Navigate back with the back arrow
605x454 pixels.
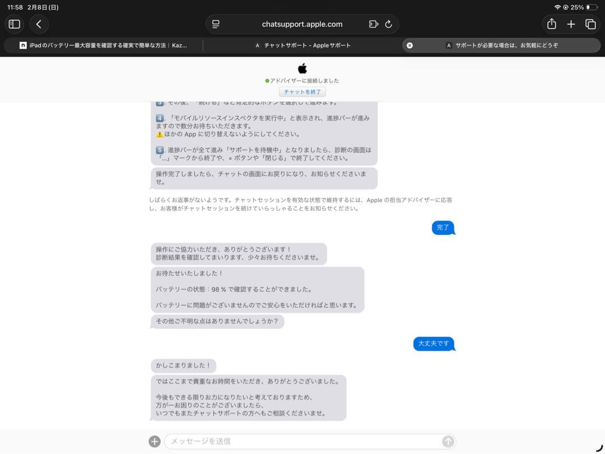click(x=39, y=24)
